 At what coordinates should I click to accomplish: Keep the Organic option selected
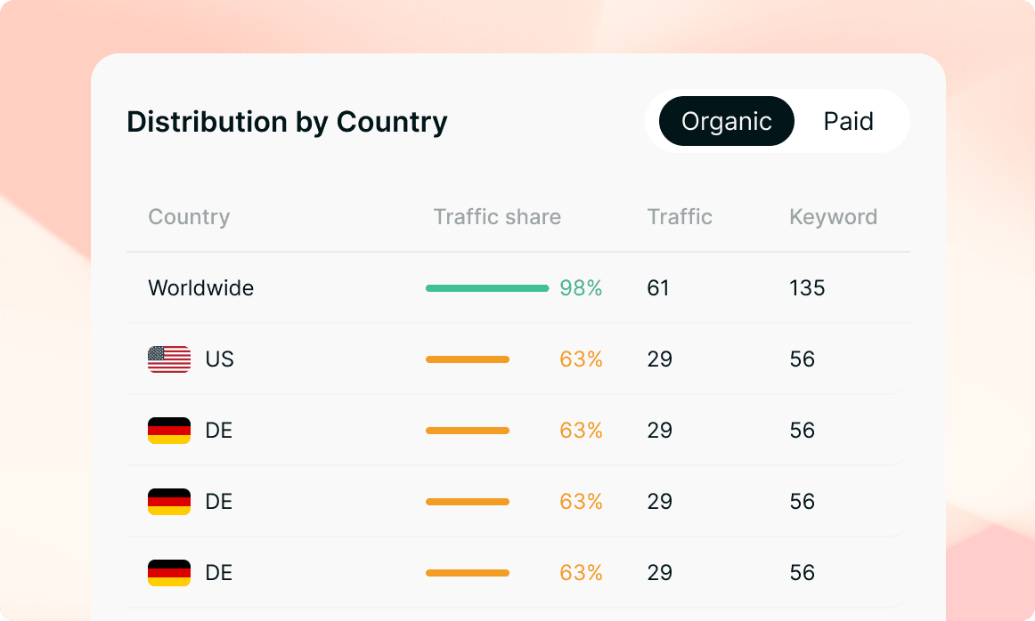pyautogui.click(x=726, y=121)
